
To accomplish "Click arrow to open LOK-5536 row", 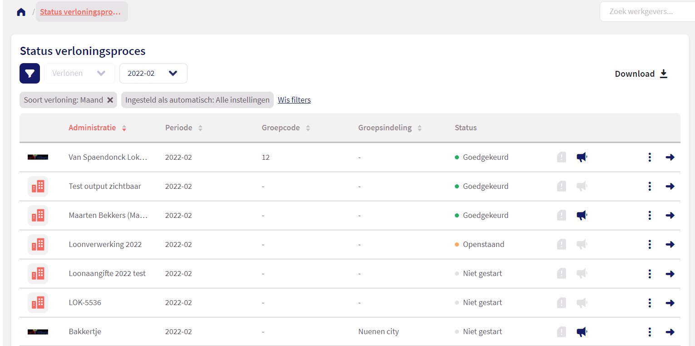I will coord(670,303).
